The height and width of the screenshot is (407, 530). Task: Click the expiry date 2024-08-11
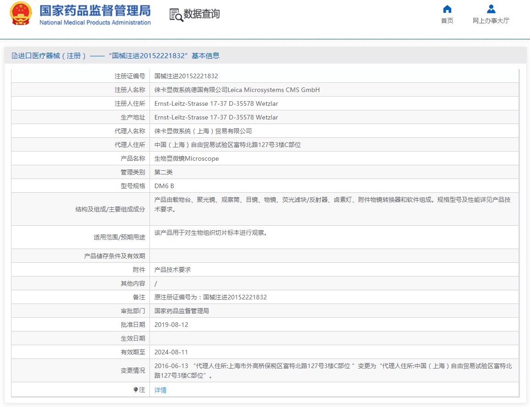pos(171,352)
